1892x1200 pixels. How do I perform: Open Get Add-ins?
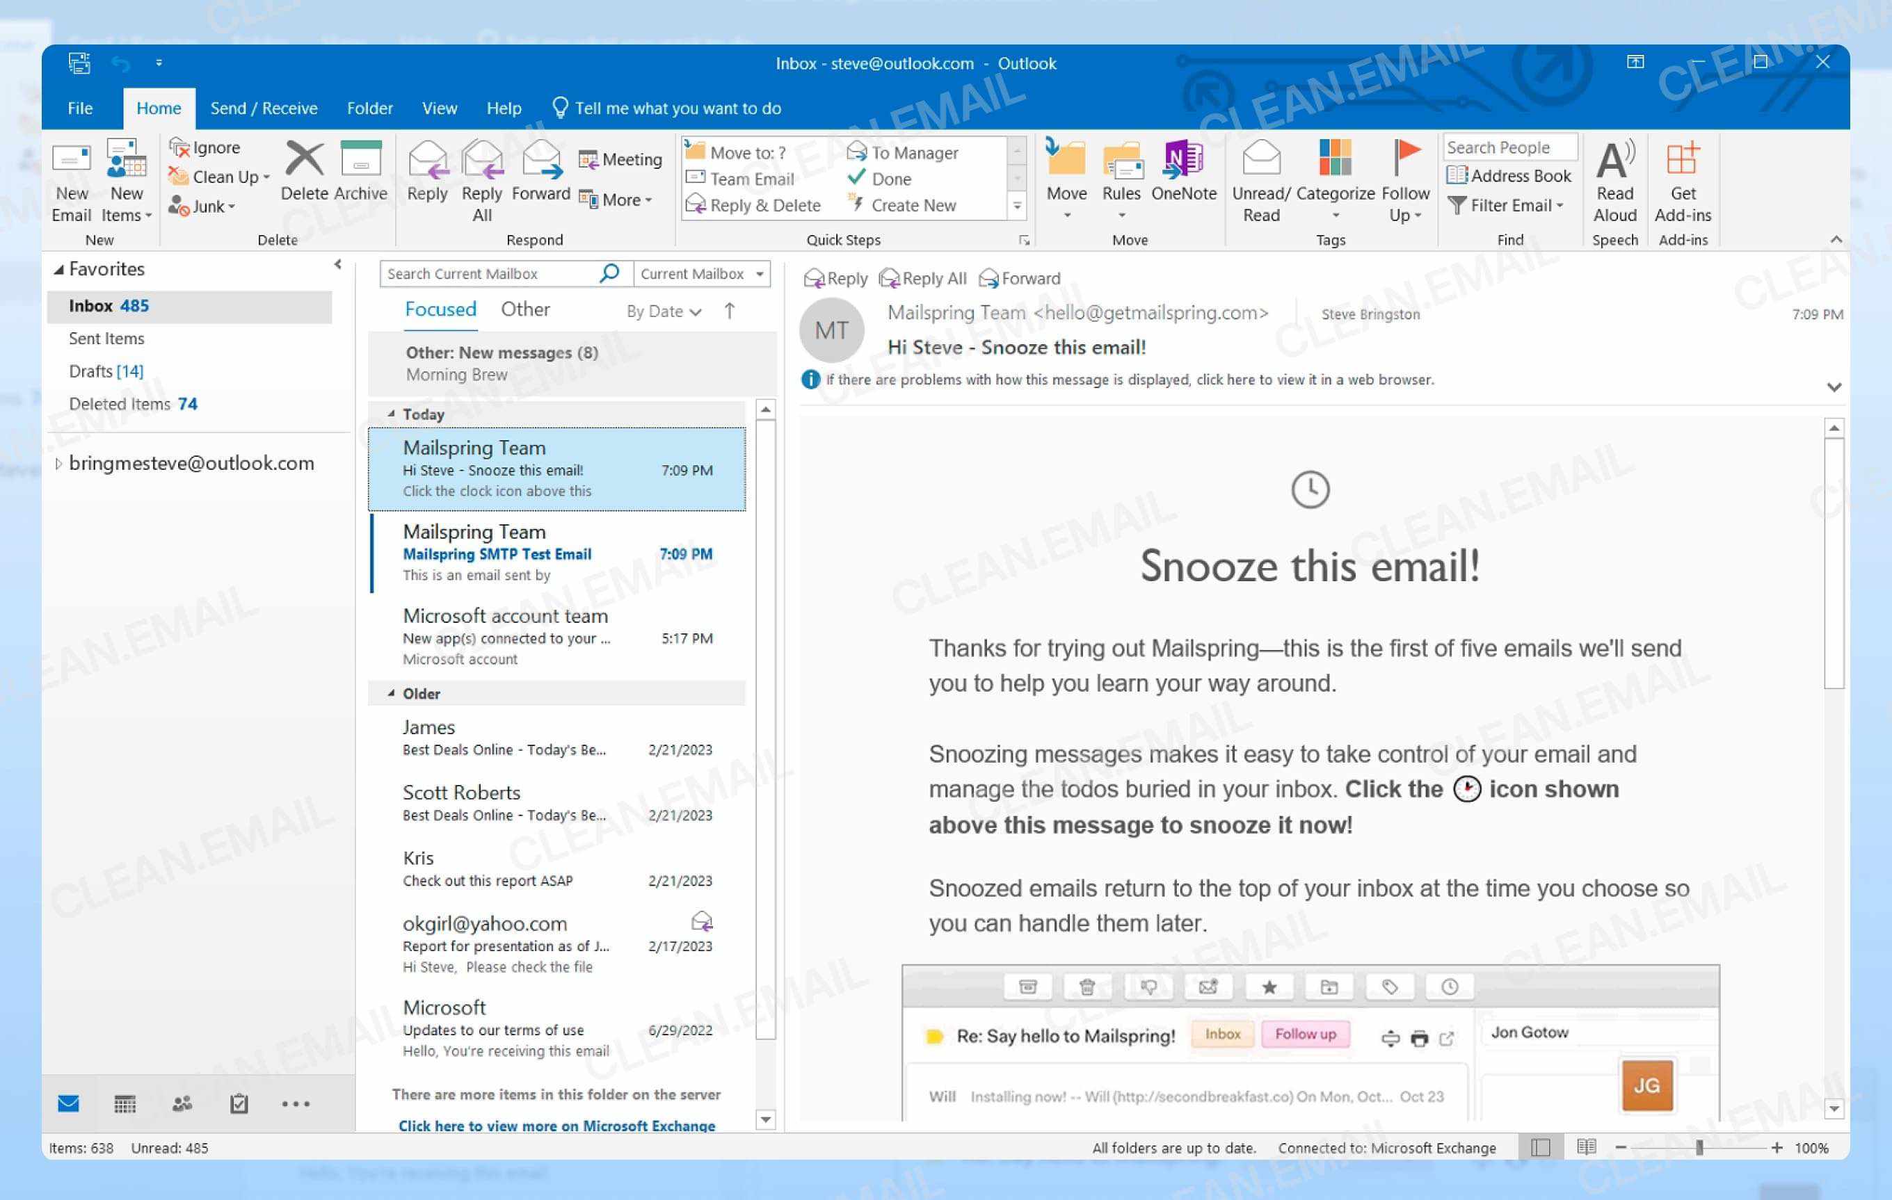click(1682, 179)
